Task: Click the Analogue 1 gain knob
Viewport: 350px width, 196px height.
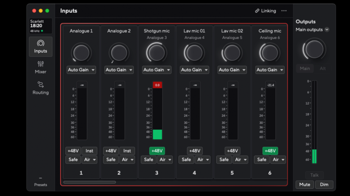Action: pyautogui.click(x=81, y=53)
